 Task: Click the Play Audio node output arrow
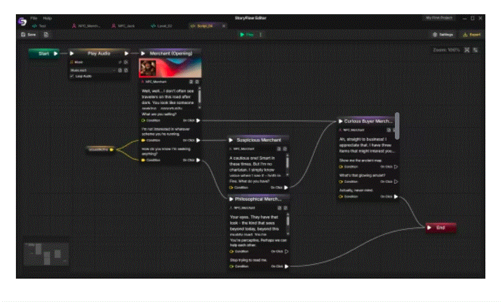127,54
